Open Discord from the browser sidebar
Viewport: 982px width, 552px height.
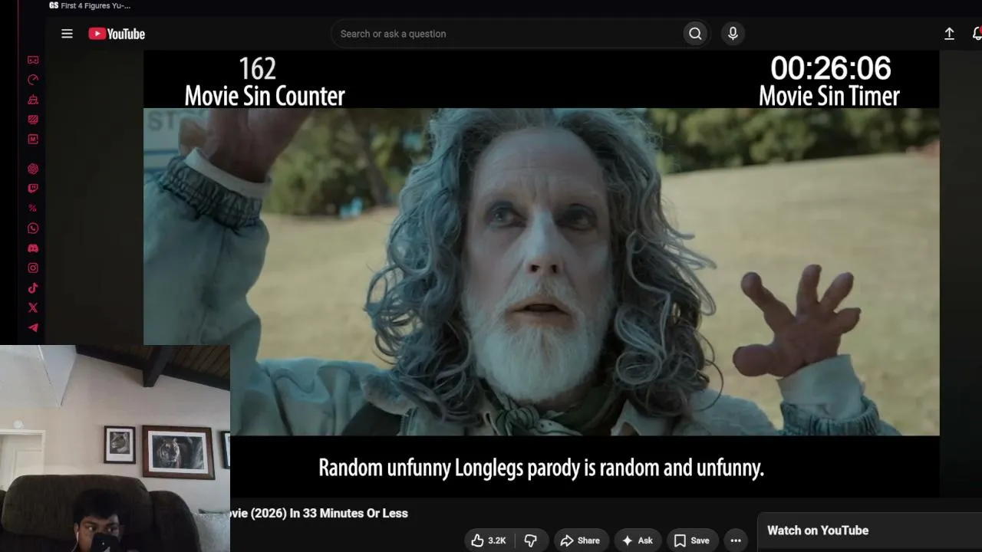click(33, 248)
